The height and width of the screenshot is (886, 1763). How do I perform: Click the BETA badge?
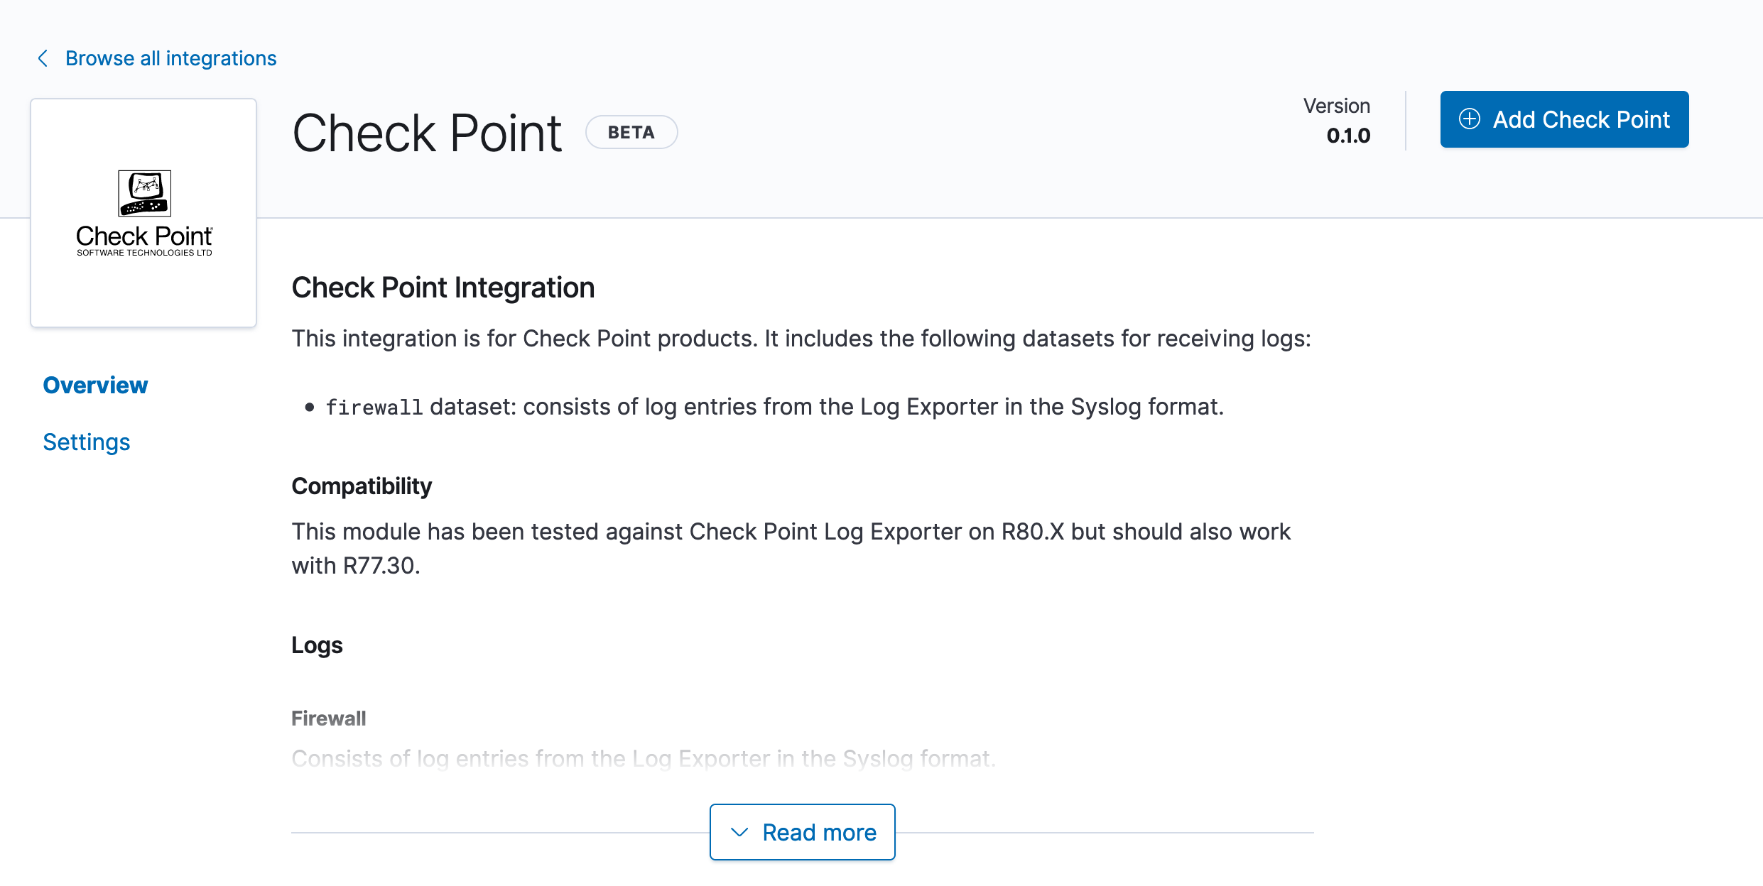631,133
